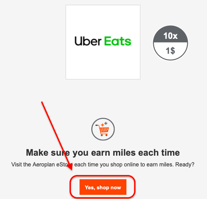
Task: Click the phrase each time in heading
Action: click(159, 153)
